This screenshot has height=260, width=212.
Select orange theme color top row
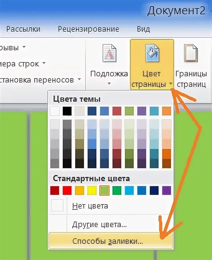pyautogui.click(x=167, y=111)
